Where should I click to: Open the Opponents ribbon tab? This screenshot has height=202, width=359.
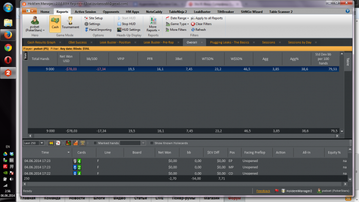click(111, 12)
